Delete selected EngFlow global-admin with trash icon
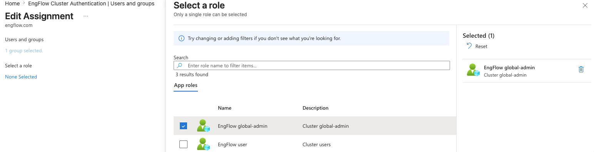This screenshot has height=152, width=594. coord(581,69)
